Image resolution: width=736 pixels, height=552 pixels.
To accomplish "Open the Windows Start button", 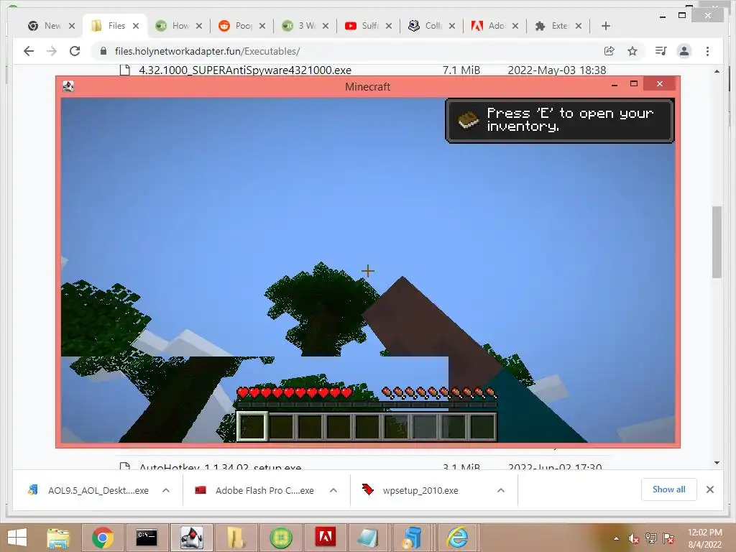I will [17, 538].
